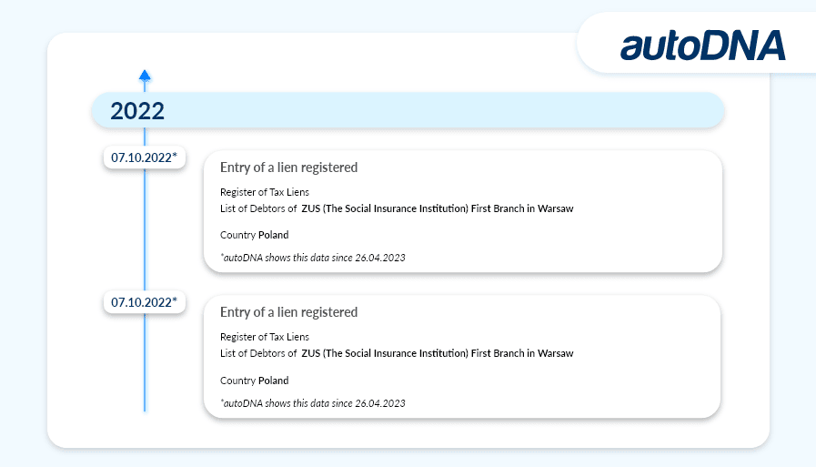
Task: Select the 2022 year header bar
Action: (x=408, y=110)
